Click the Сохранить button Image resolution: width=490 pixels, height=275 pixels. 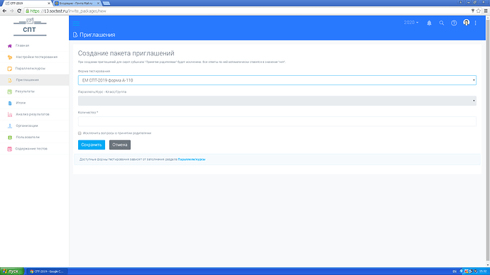coord(92,145)
